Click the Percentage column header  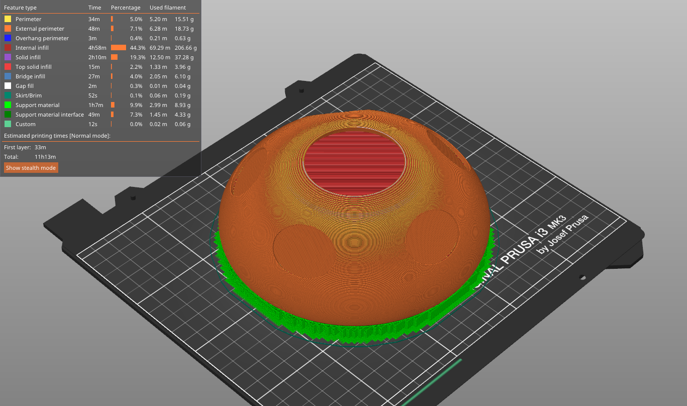(x=126, y=8)
